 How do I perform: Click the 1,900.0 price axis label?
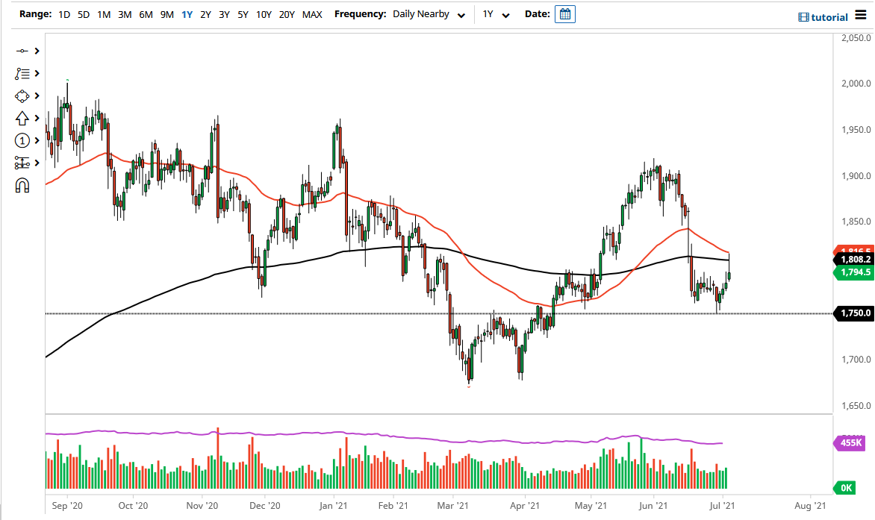(x=856, y=176)
